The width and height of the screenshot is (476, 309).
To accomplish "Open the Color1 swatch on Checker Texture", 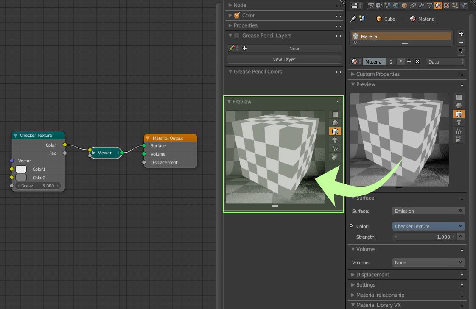I will pyautogui.click(x=21, y=169).
